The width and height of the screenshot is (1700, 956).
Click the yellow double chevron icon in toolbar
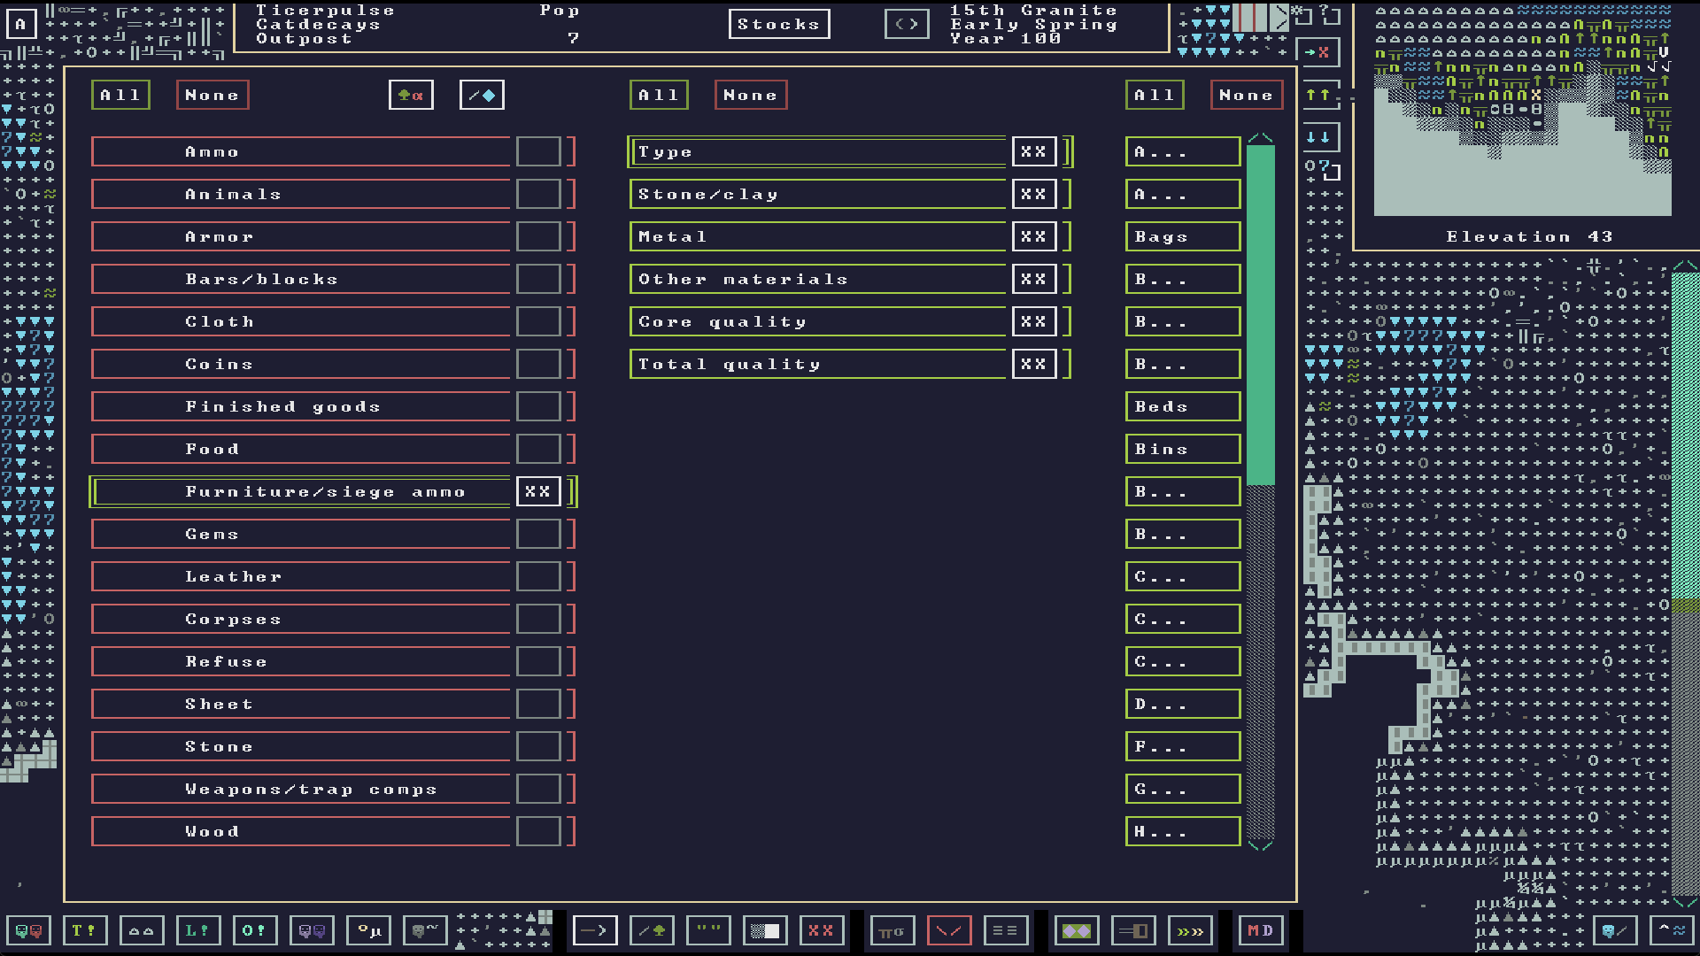pyautogui.click(x=1190, y=930)
